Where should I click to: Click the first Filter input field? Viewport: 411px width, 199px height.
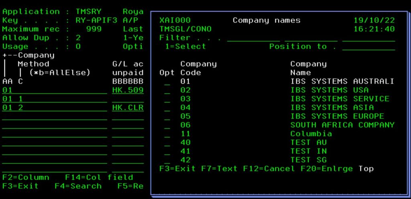[x=253, y=38]
